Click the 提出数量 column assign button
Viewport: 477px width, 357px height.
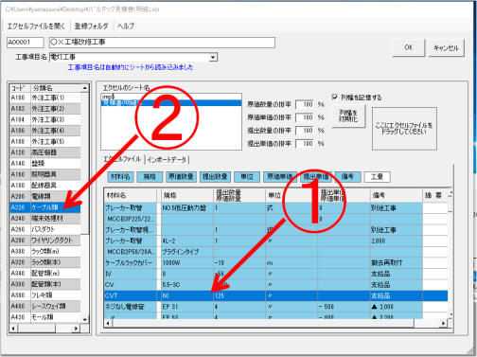(x=215, y=177)
